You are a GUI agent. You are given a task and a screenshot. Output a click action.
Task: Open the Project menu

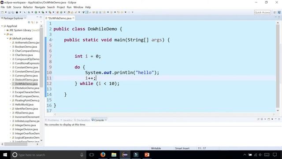(61, 7)
